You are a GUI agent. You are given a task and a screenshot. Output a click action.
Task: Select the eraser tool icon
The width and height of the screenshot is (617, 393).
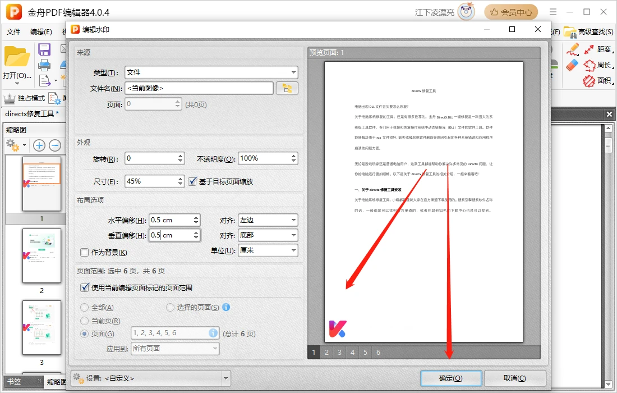[572, 66]
